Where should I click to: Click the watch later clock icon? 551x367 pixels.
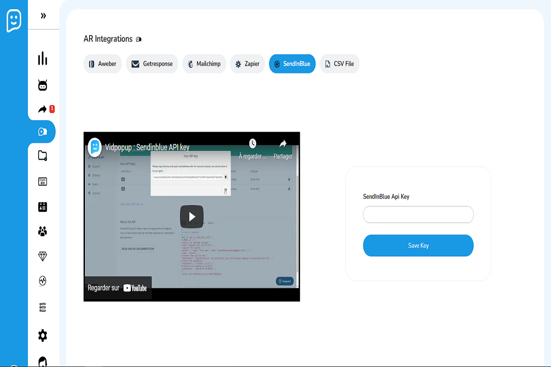coord(253,144)
